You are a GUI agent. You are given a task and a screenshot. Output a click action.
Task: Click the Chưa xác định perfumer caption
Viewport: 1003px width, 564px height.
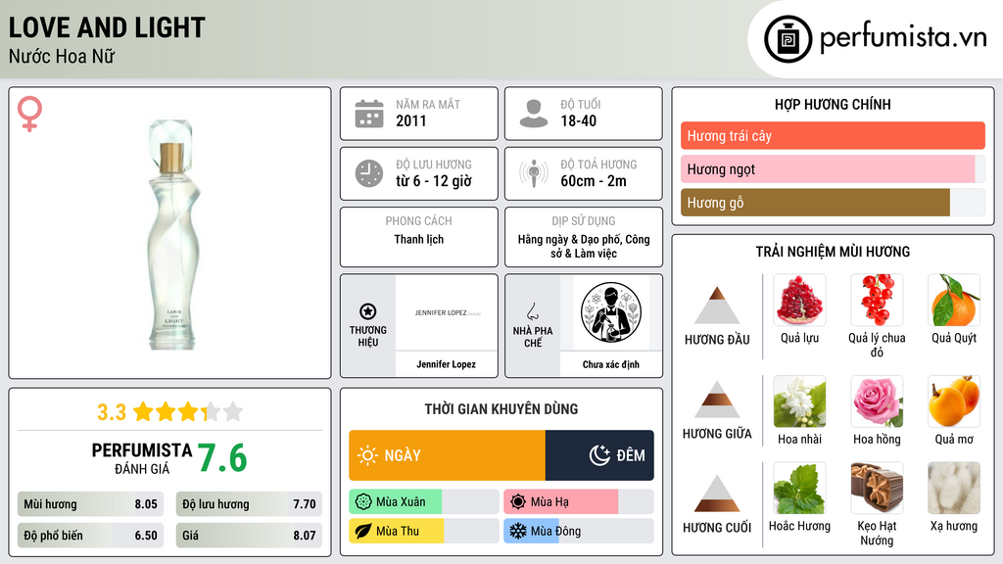point(611,364)
